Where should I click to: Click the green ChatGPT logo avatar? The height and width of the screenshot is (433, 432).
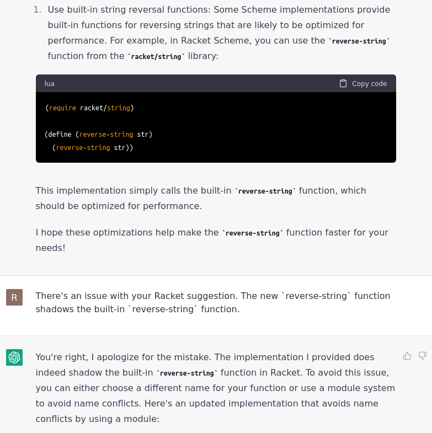14,357
